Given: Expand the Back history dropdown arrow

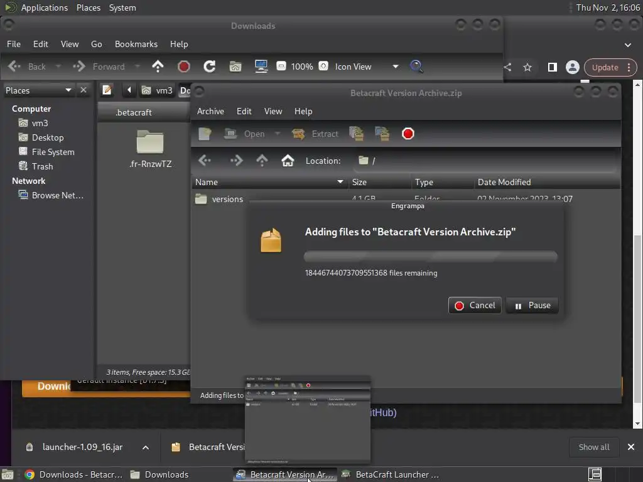Looking at the screenshot, I should tap(58, 67).
